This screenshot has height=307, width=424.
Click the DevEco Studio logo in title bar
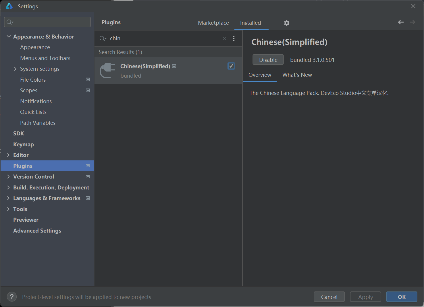[x=9, y=6]
